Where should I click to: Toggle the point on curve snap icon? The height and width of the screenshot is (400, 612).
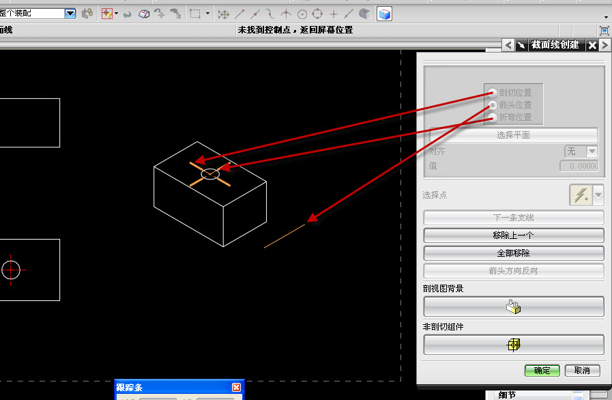coord(349,14)
